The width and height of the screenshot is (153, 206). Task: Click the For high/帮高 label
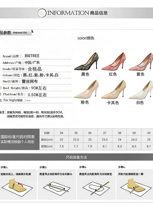coord(13,100)
